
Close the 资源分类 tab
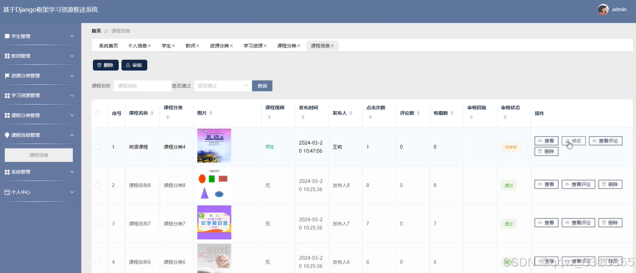click(x=231, y=46)
